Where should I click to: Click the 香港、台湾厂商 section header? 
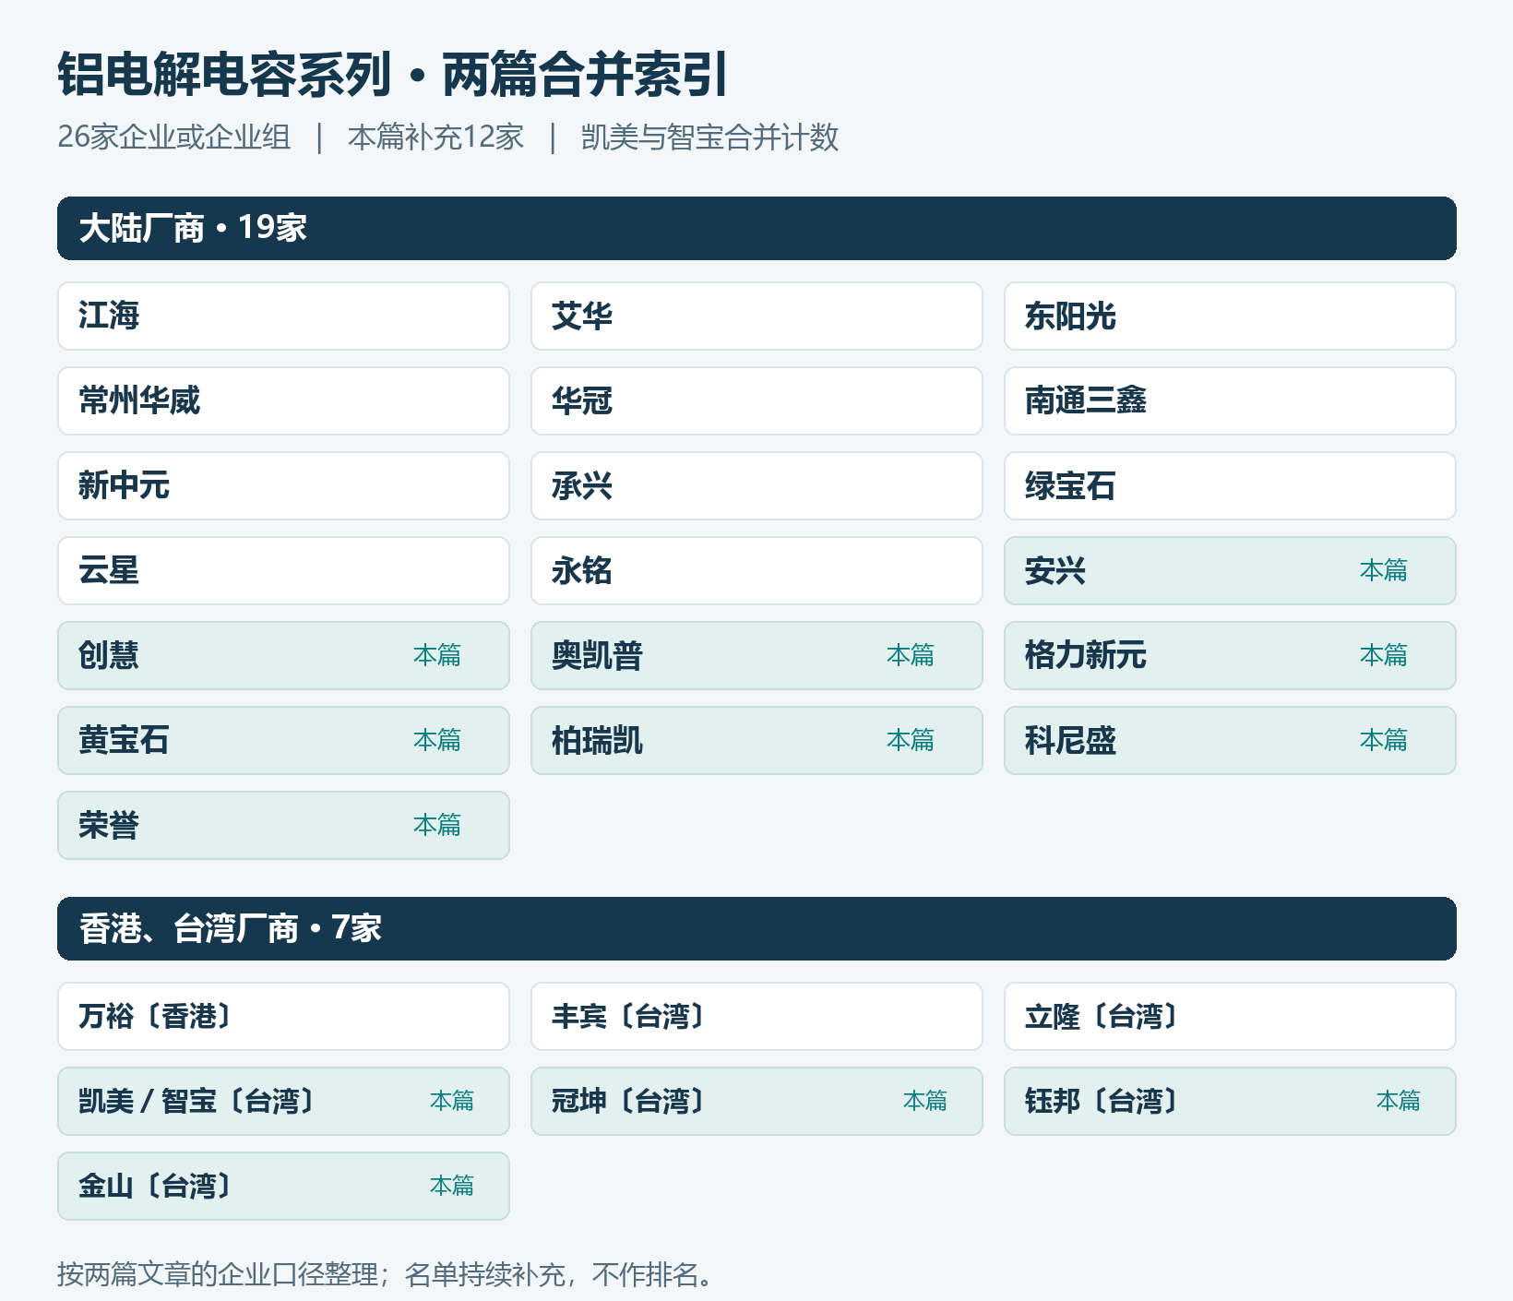(756, 928)
